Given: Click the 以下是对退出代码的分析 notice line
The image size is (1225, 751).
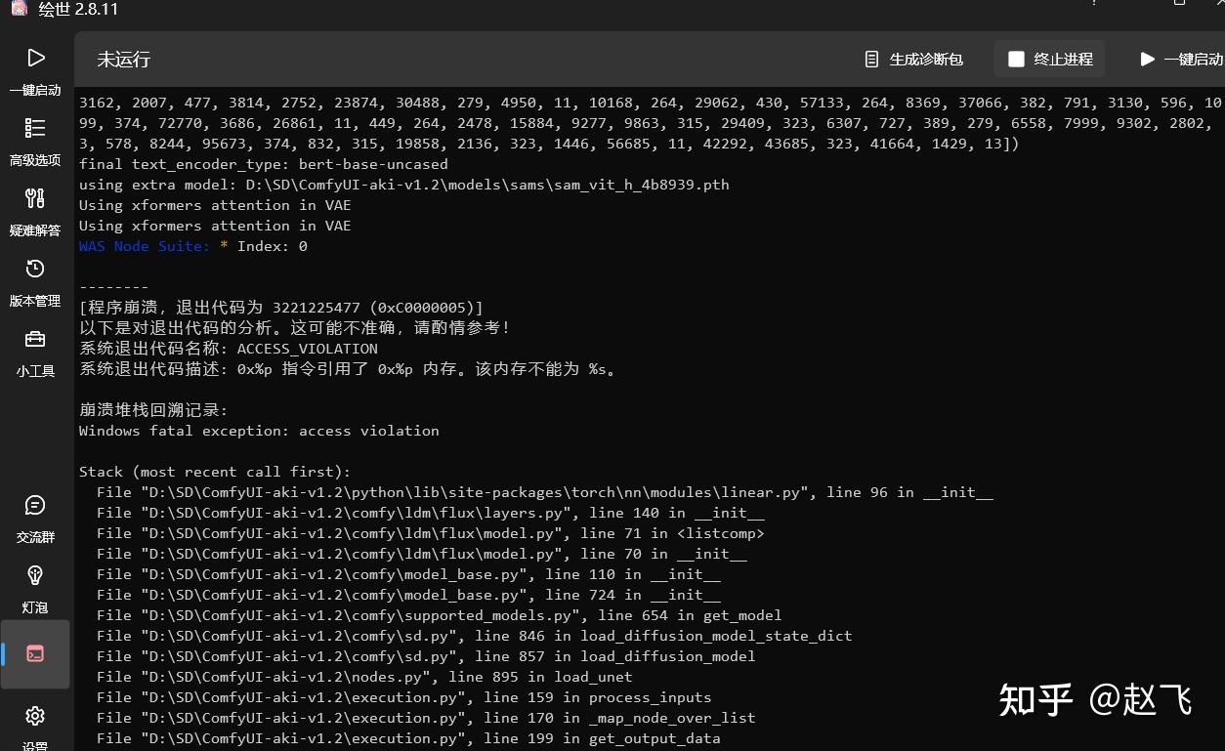Looking at the screenshot, I should 295,328.
